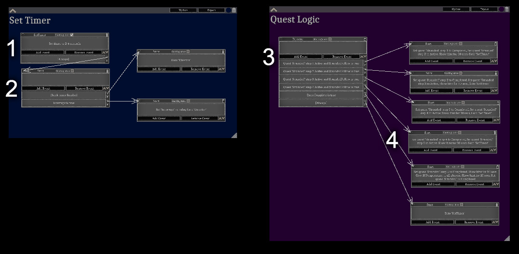This screenshot has width=519, height=254.
Task: Select the Quest 'Stranded' step 3 Active event row
Action: pos(321,79)
